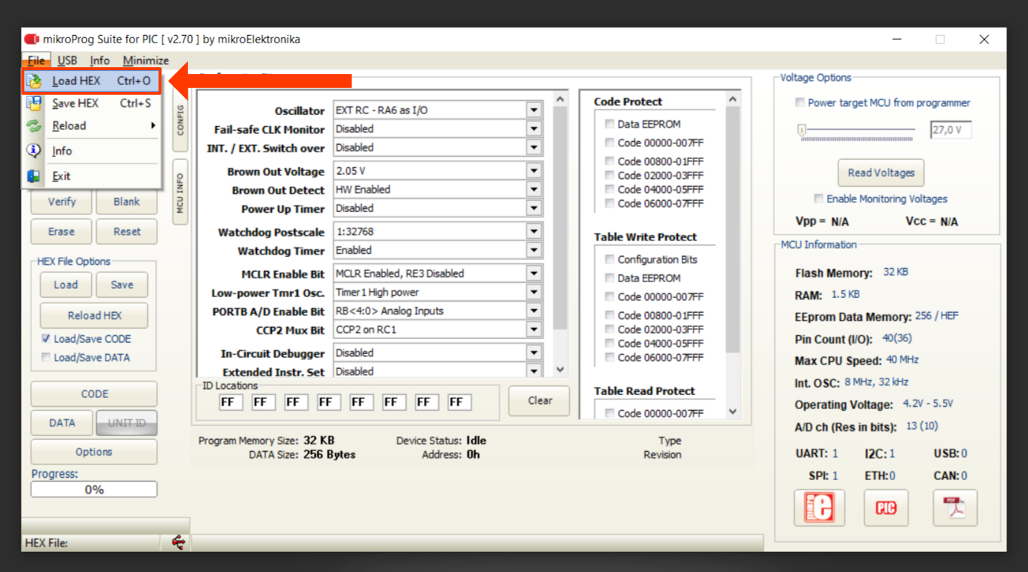This screenshot has height=572, width=1028.
Task: Check Table Write Protect Data EEPROM
Action: pos(610,278)
